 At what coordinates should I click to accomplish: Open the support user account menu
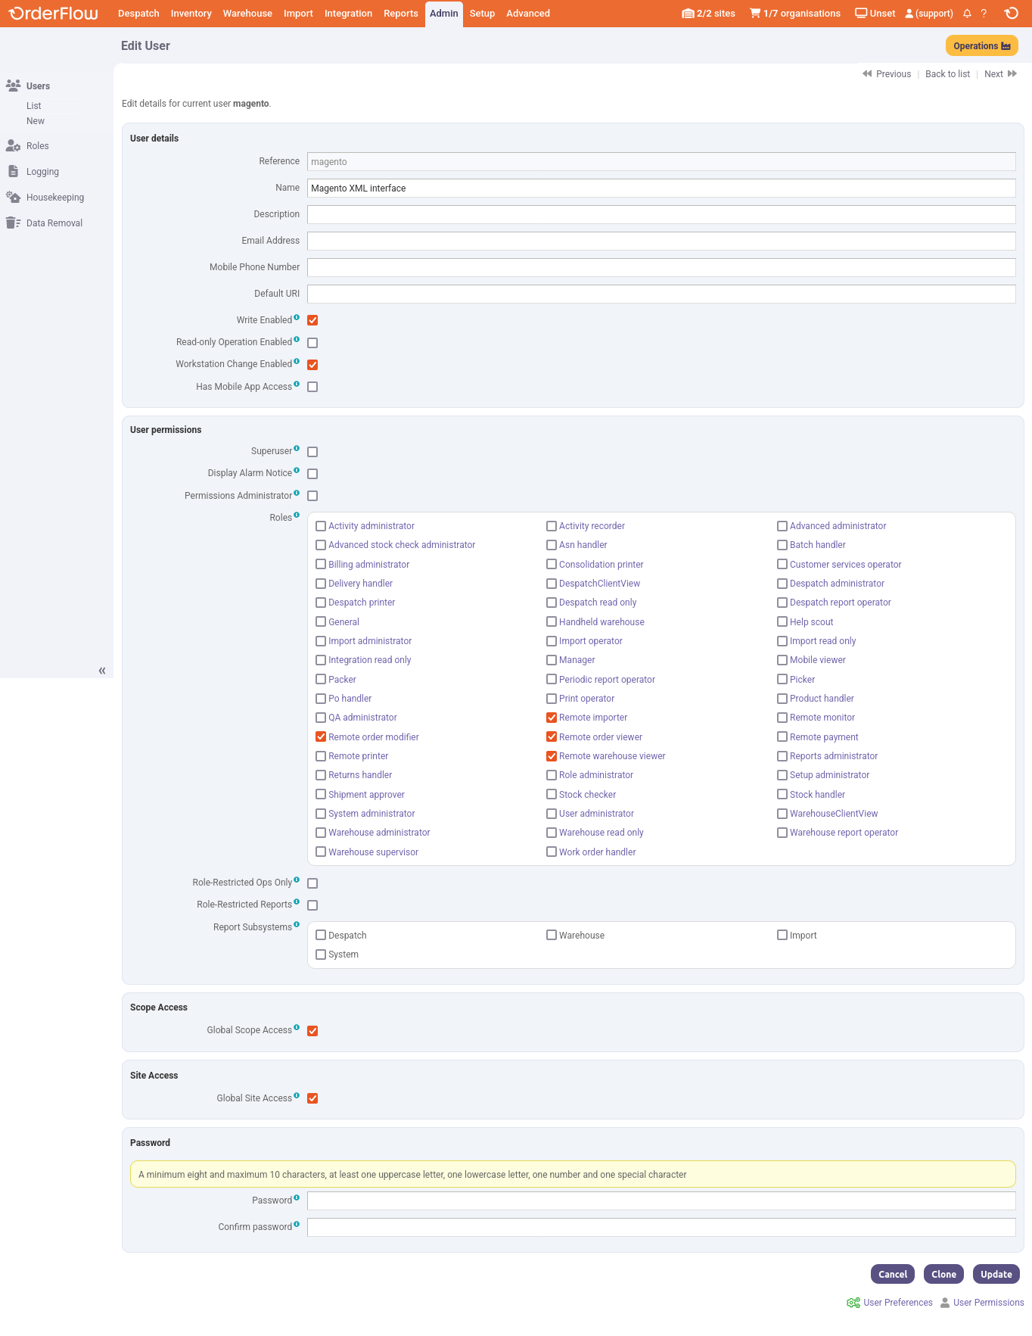[x=928, y=14]
